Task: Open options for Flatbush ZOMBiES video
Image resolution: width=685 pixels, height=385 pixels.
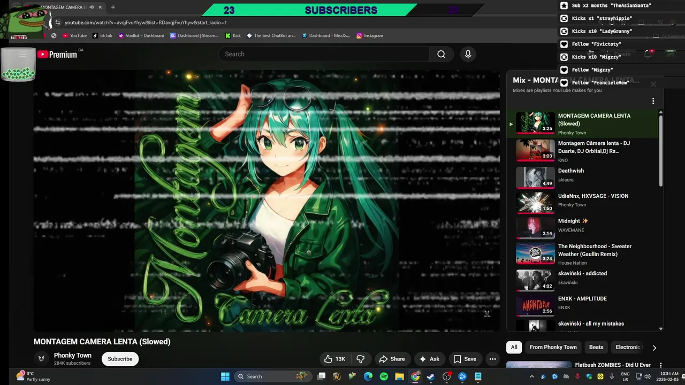Action: (660, 365)
